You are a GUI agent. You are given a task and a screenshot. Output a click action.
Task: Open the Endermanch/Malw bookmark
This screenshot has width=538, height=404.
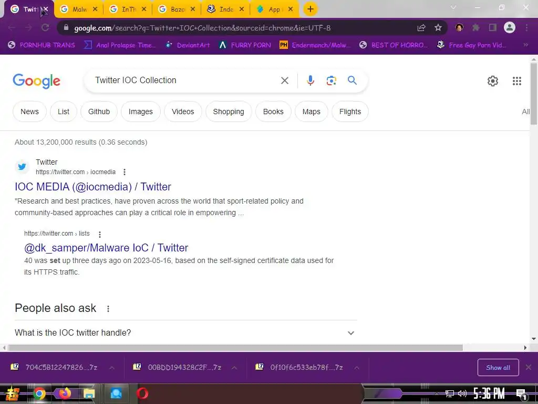pos(315,45)
